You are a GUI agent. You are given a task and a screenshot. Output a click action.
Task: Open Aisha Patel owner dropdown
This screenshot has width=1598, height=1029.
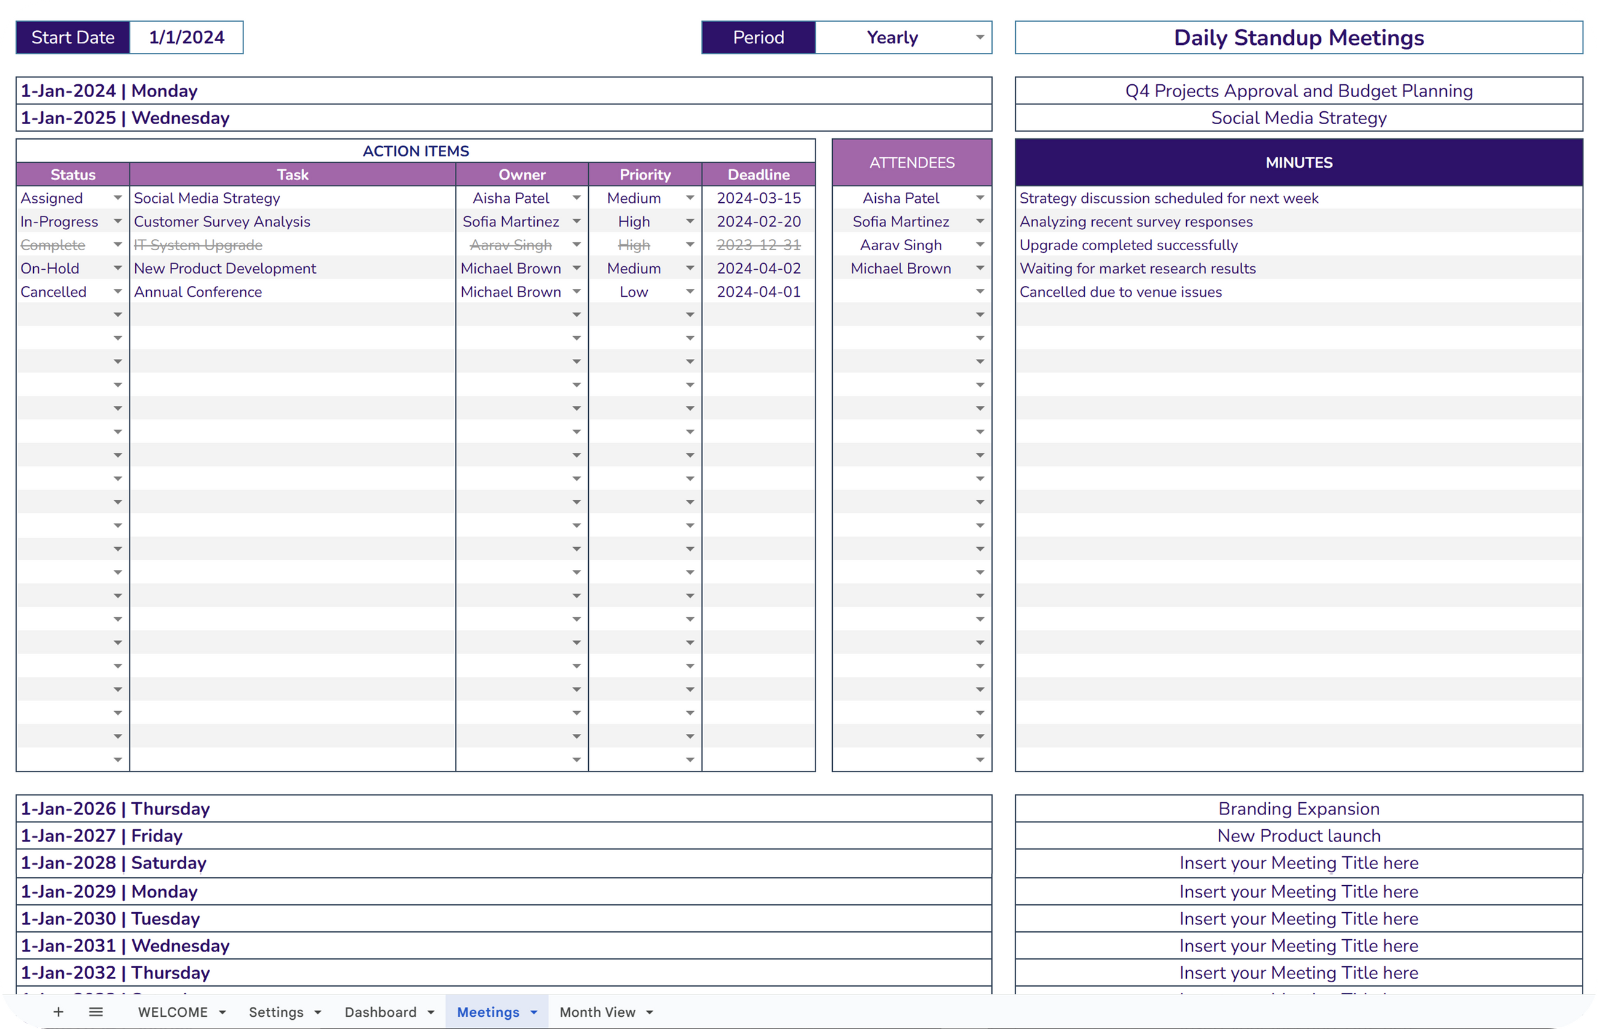point(577,198)
